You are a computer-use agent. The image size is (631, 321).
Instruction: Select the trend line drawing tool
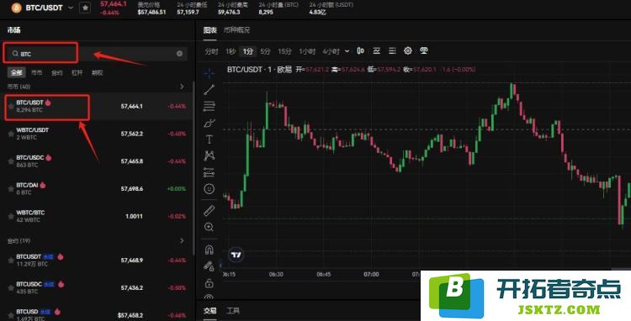(x=209, y=90)
